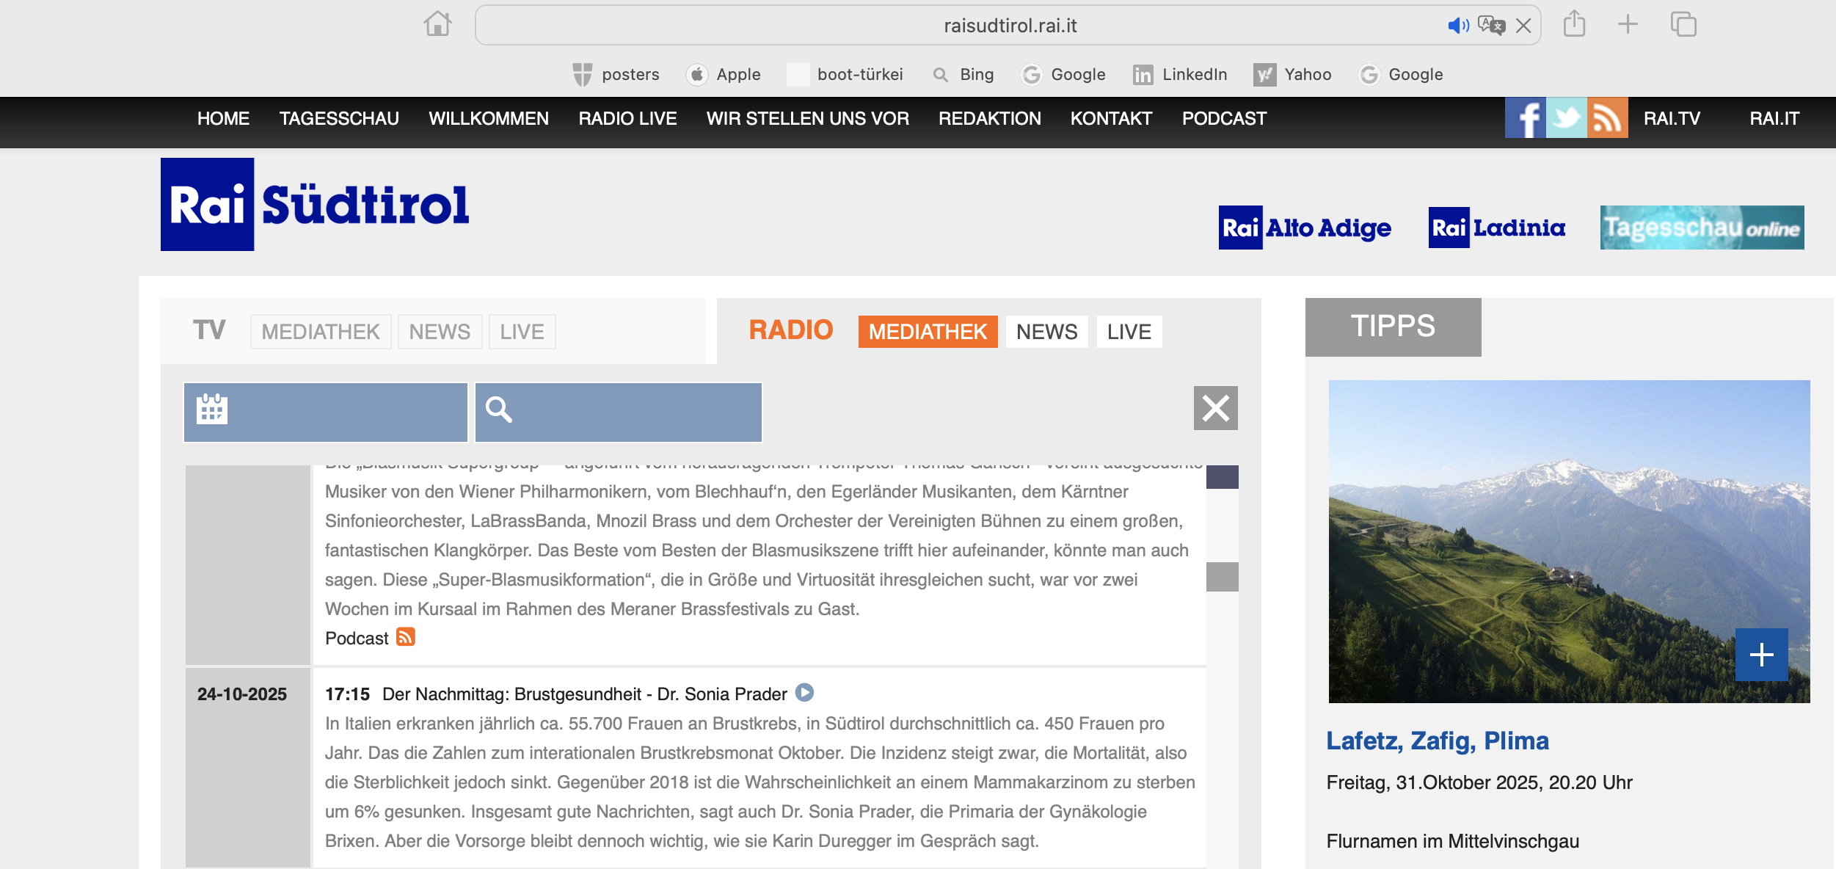Open the Twitter bird icon link
This screenshot has width=1836, height=869.
[1566, 117]
